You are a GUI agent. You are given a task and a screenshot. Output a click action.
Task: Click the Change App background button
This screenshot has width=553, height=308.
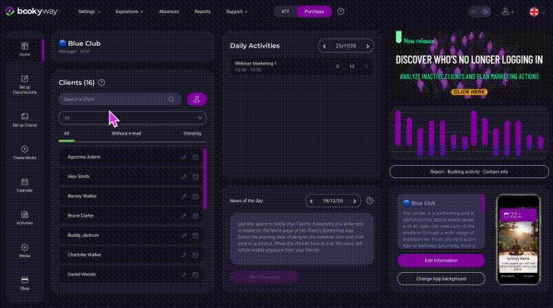pos(441,278)
